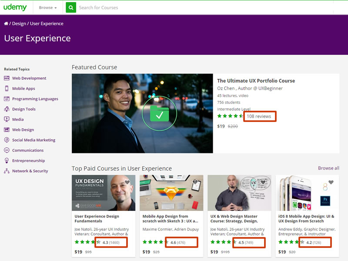Select the Communications topic link
This screenshot has height=261, width=348.
point(28,150)
